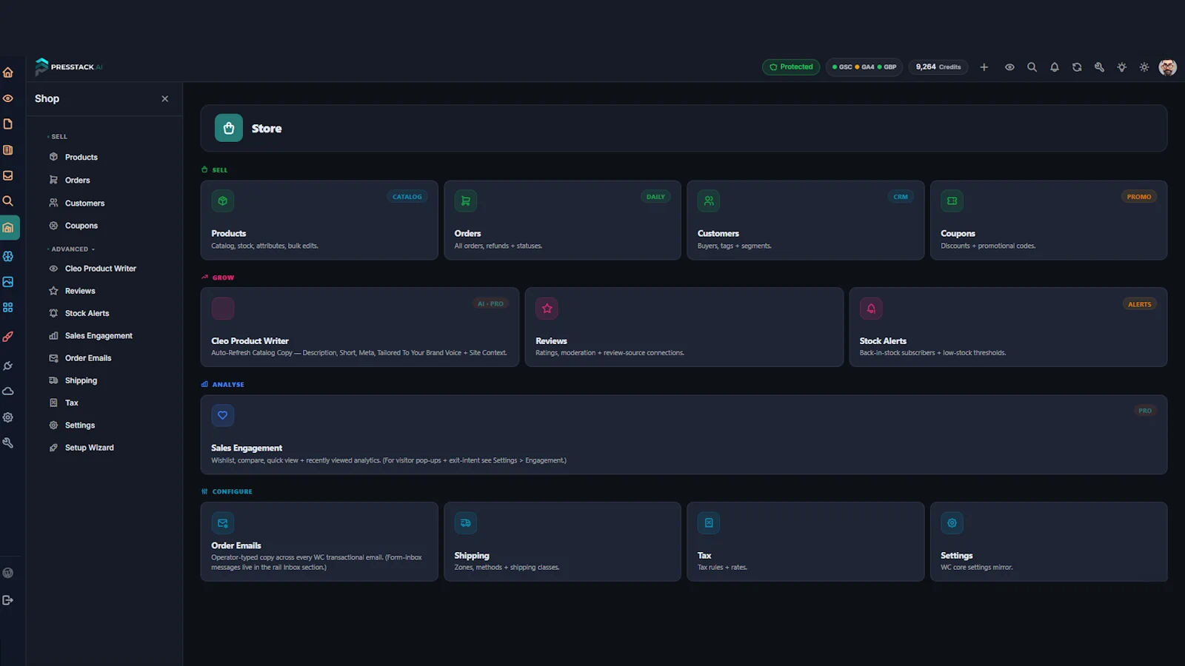Image resolution: width=1185 pixels, height=666 pixels.
Task: Open the Coupons card with PROMO tag
Action: [x=1049, y=221]
